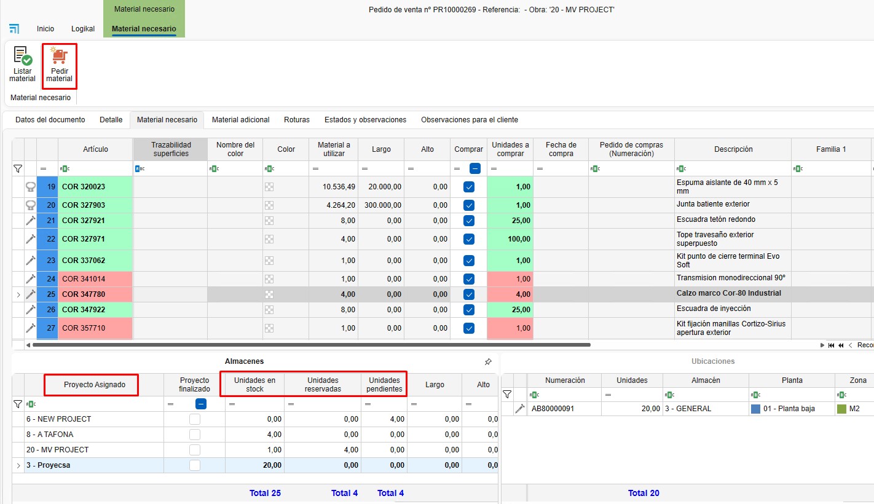Click the Planta column header in Ubicaciones
Screen dimensions: 874x504
point(792,380)
